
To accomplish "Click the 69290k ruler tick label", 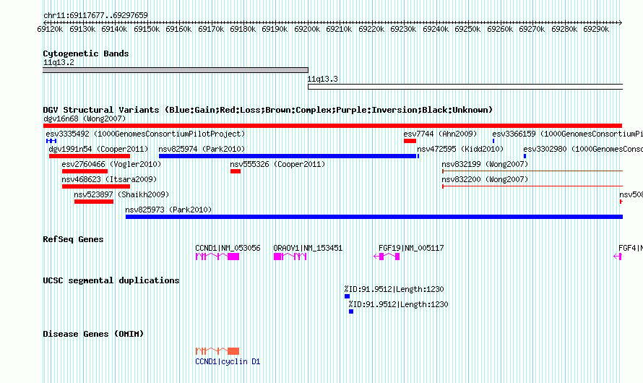I will pyautogui.click(x=596, y=29).
